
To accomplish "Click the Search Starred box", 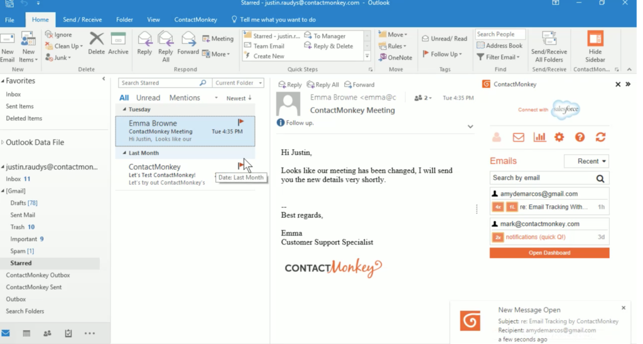I will pos(165,83).
